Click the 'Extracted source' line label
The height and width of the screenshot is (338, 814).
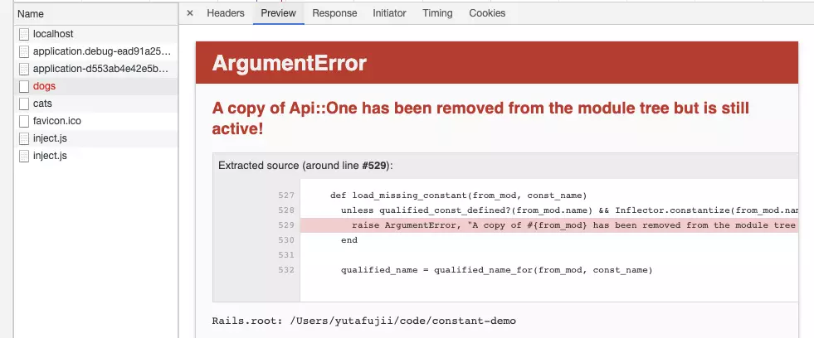click(x=306, y=166)
